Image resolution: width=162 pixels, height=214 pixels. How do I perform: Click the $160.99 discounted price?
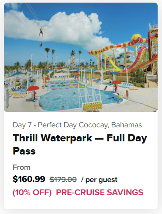tap(29, 179)
